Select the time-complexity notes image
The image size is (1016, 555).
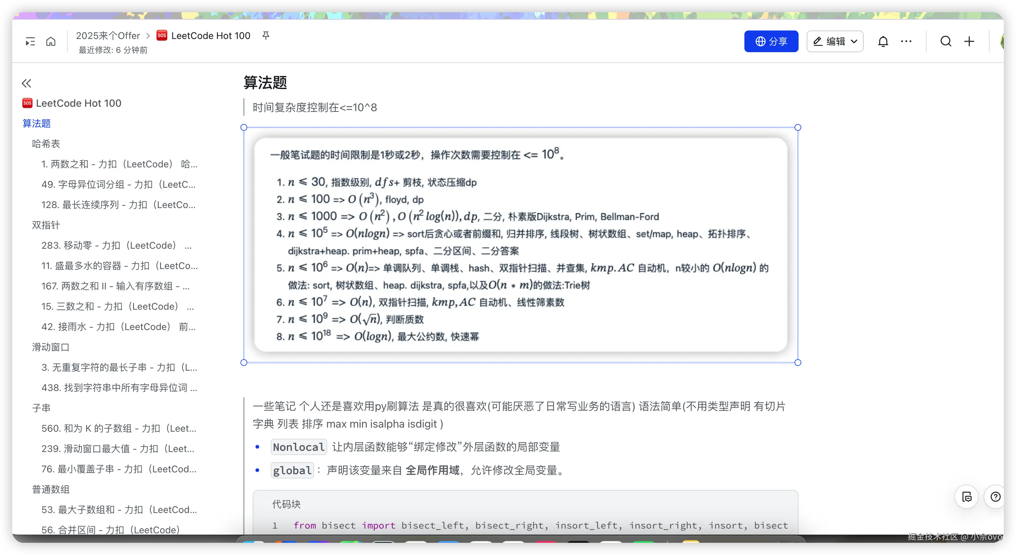521,245
